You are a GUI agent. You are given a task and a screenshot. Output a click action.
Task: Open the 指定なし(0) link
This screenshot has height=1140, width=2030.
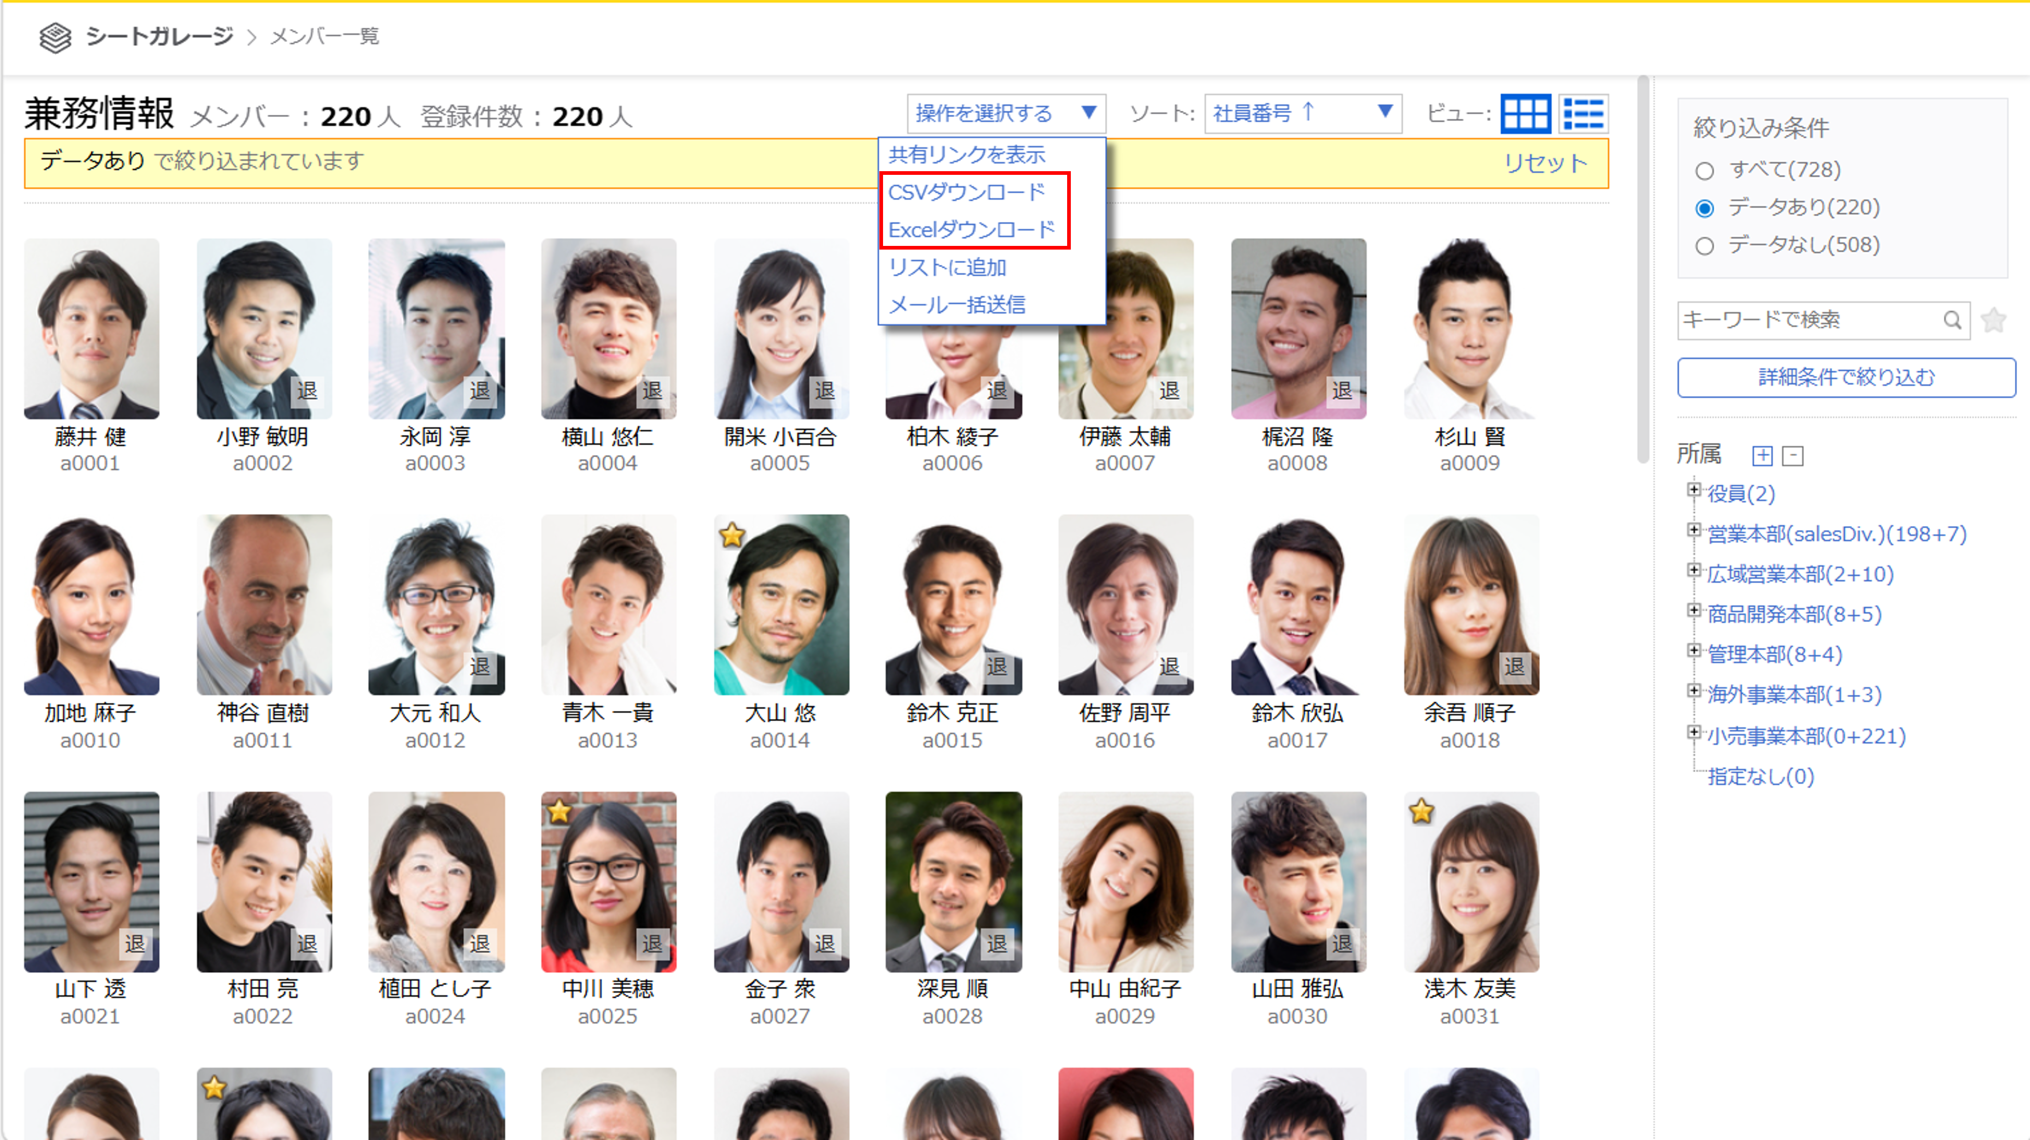tap(1761, 777)
